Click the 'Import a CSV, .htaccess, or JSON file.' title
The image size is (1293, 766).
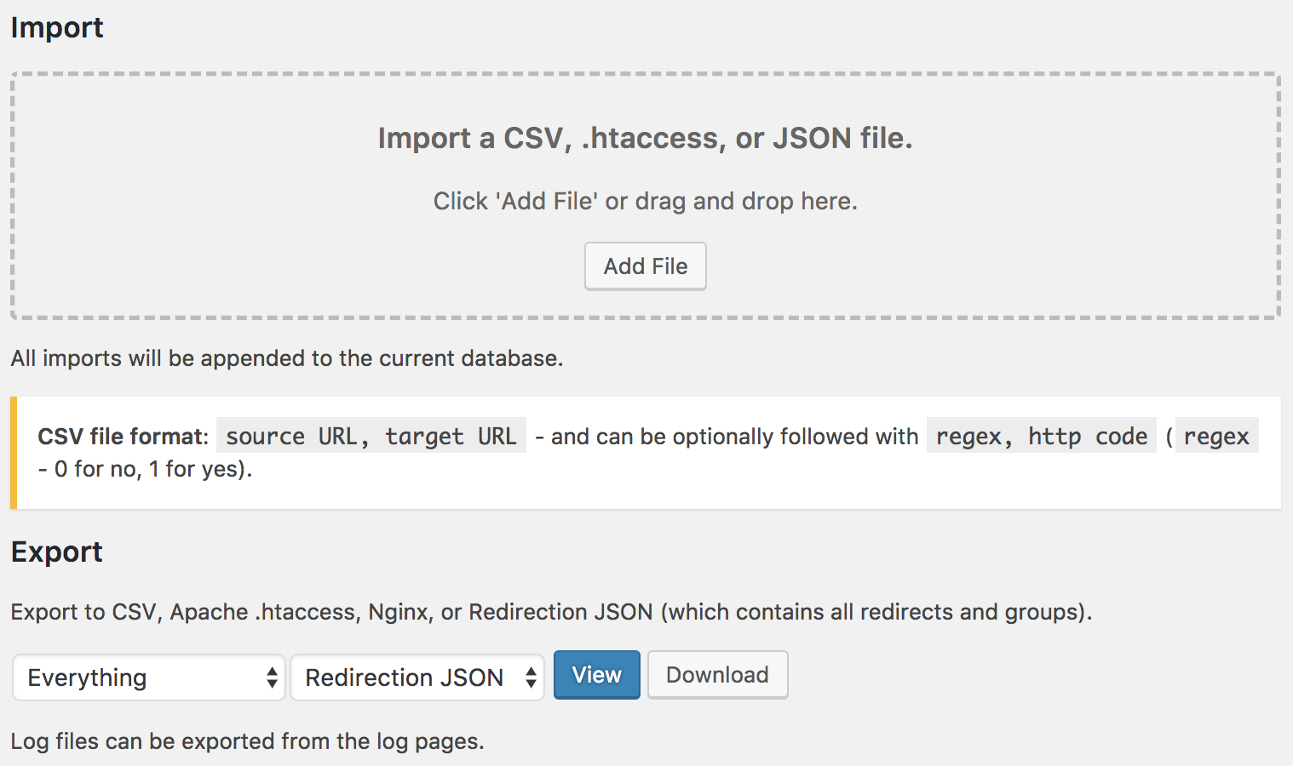point(645,138)
